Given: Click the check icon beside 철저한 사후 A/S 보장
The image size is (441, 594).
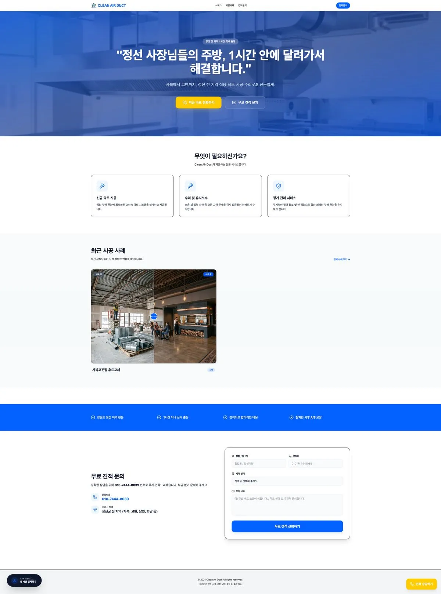Looking at the screenshot, I should click(x=291, y=417).
